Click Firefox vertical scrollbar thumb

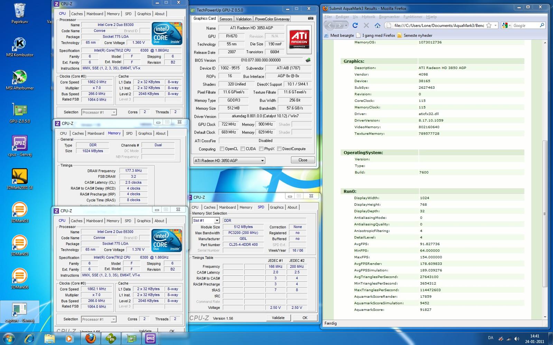tap(545, 214)
